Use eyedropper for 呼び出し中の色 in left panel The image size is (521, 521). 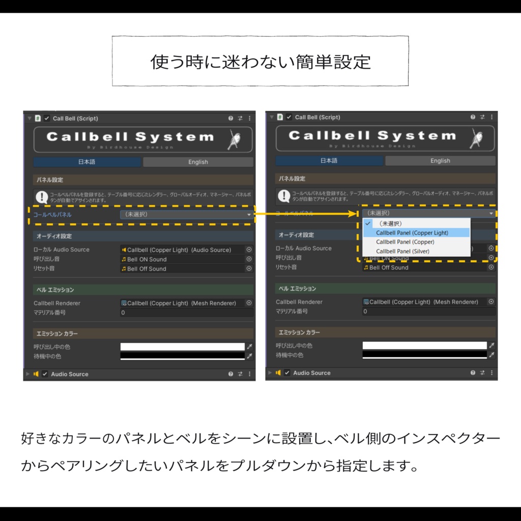(249, 346)
